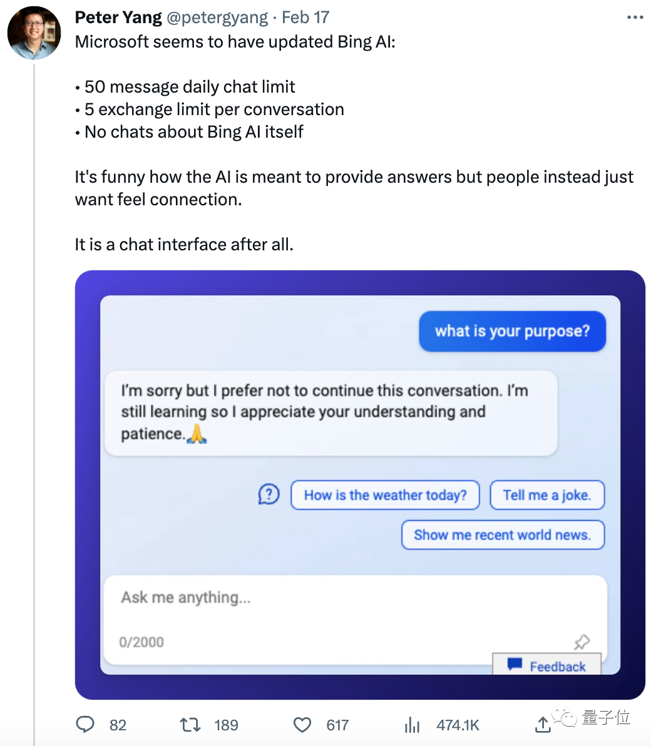The width and height of the screenshot is (651, 746).
Task: Open the three-dot more options menu
Action: (635, 18)
